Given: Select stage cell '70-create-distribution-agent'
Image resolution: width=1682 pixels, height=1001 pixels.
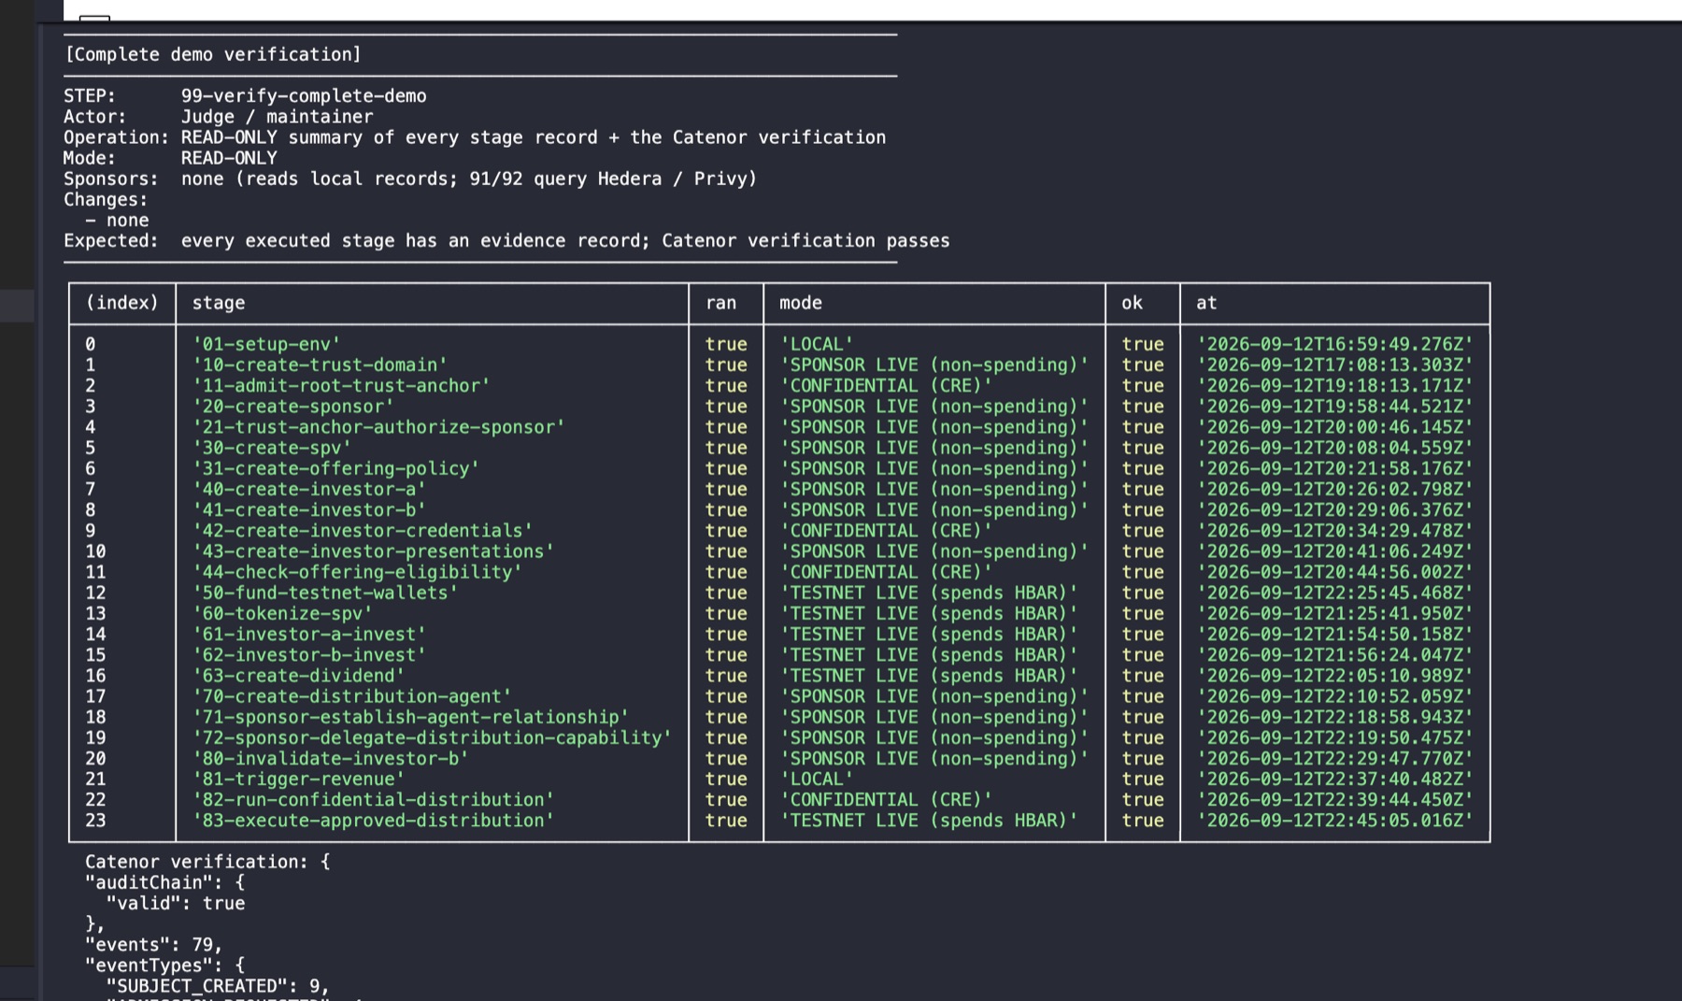Looking at the screenshot, I should pyautogui.click(x=352, y=696).
